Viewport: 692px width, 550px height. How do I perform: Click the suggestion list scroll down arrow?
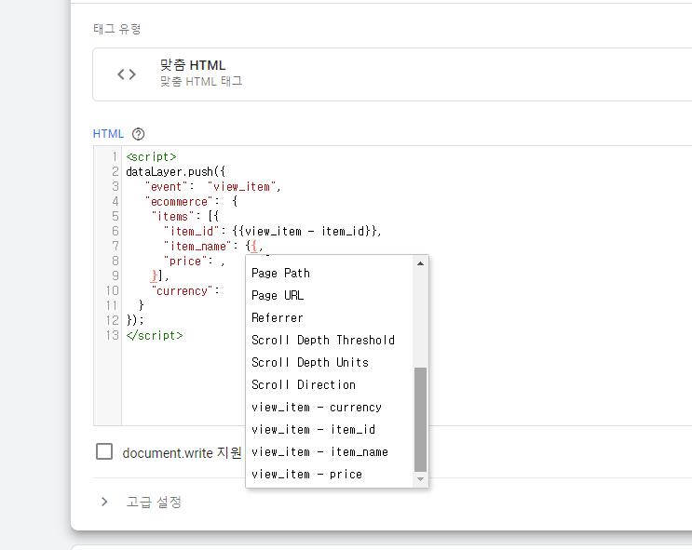[x=421, y=479]
